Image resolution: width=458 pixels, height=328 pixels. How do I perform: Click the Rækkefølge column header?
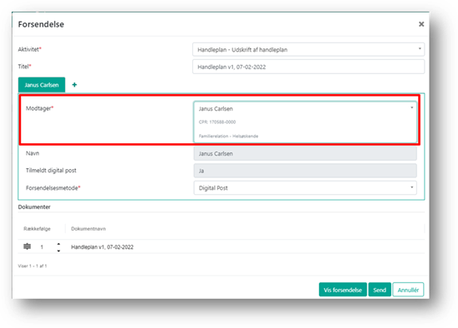(37, 229)
